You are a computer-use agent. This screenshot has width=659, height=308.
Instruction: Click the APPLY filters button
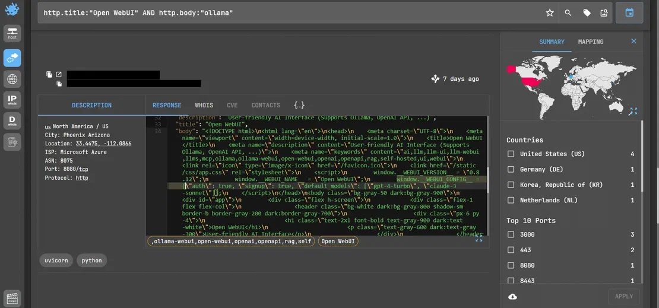click(x=624, y=296)
